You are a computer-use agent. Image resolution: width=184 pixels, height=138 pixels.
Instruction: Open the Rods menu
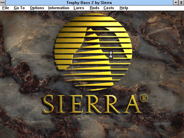pos(95,8)
